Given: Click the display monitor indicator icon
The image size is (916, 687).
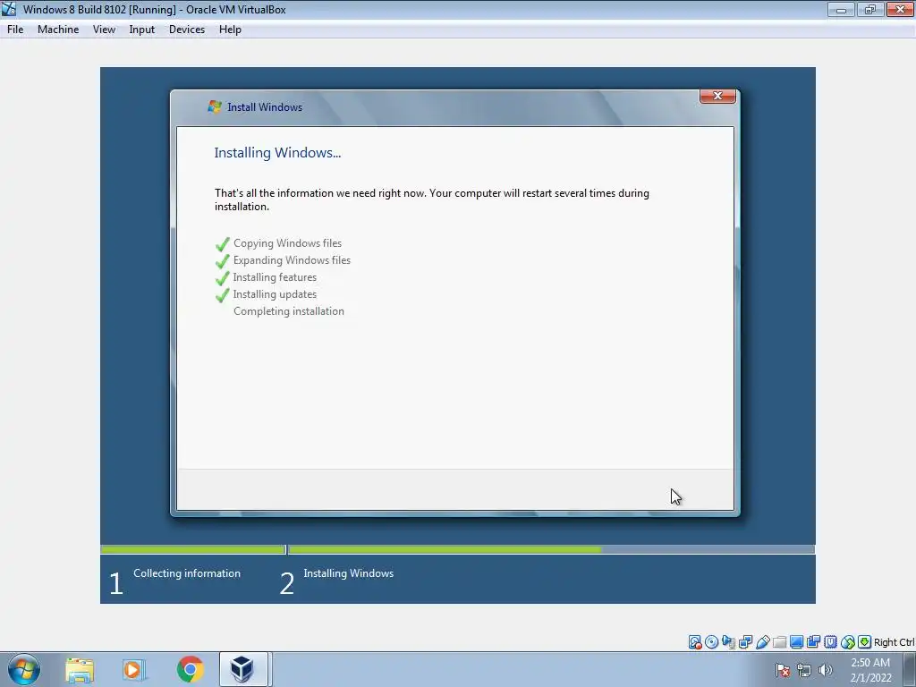Looking at the screenshot, I should [796, 642].
